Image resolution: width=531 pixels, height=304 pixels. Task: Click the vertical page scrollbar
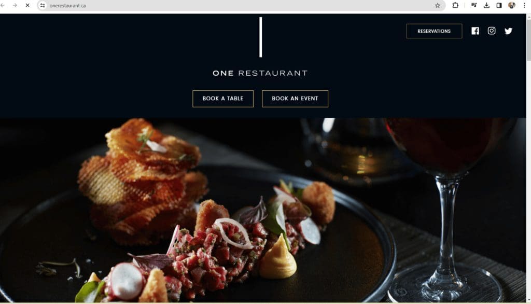click(528, 158)
